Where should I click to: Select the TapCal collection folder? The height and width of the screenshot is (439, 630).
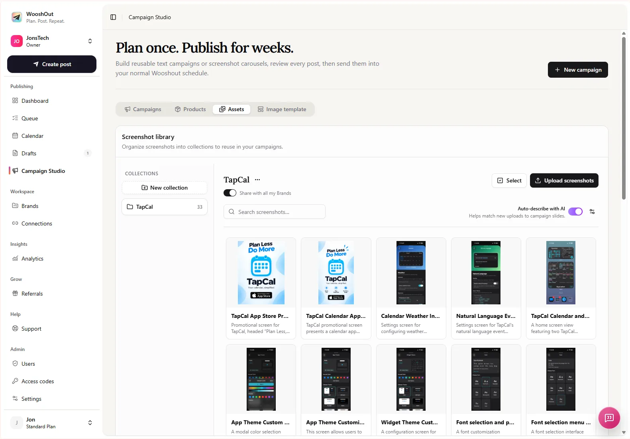pos(165,207)
